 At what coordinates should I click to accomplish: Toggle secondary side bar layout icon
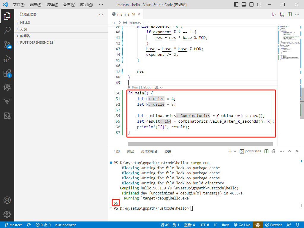click(x=251, y=4)
